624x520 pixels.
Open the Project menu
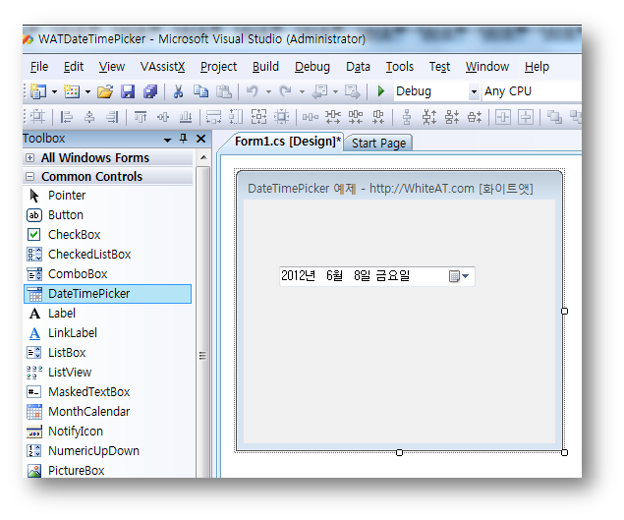click(218, 67)
